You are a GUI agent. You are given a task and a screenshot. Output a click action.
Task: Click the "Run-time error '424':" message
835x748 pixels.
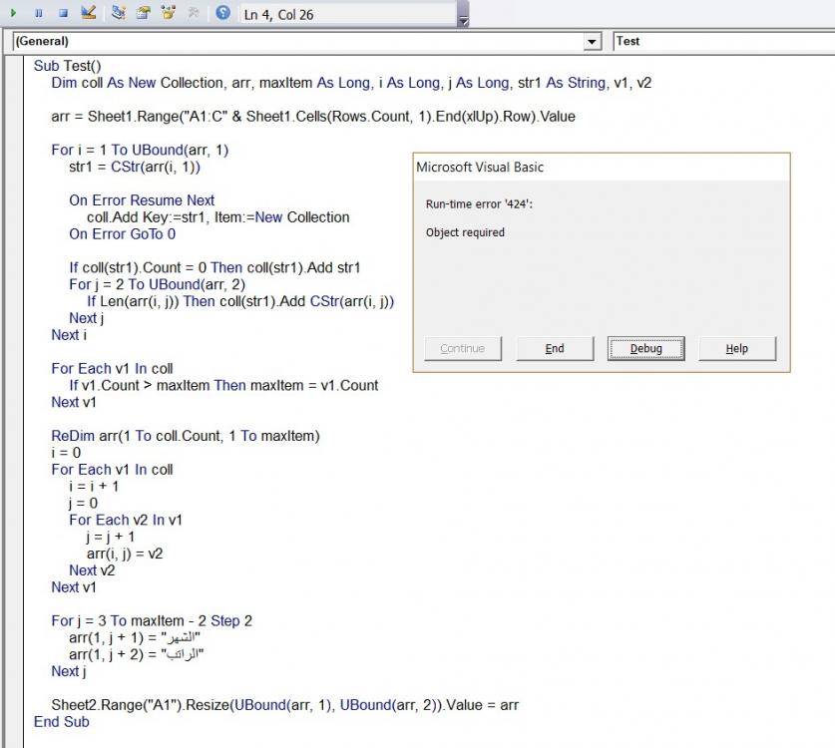[x=479, y=204]
